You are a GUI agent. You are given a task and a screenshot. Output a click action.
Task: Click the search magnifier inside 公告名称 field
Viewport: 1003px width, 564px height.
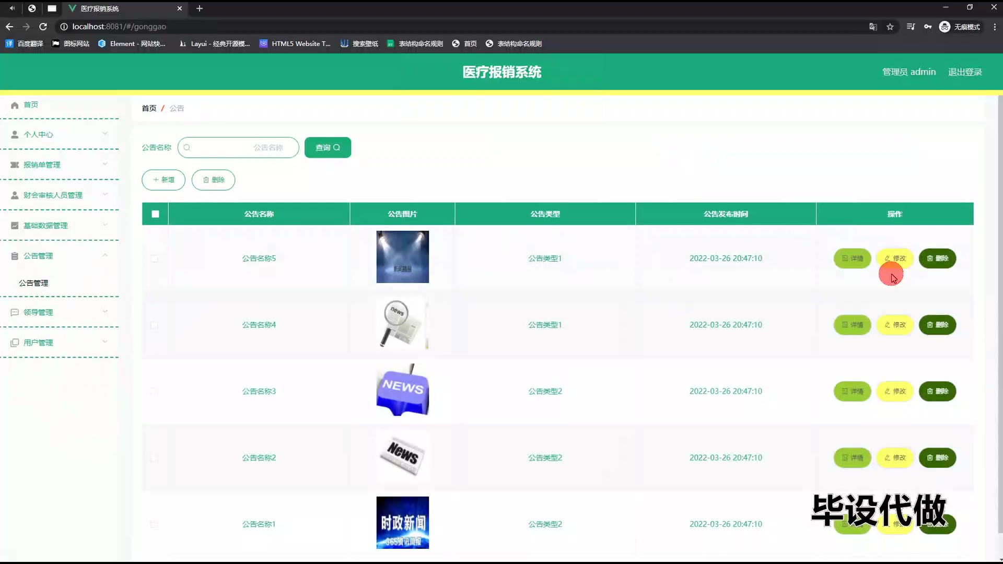[x=187, y=148]
